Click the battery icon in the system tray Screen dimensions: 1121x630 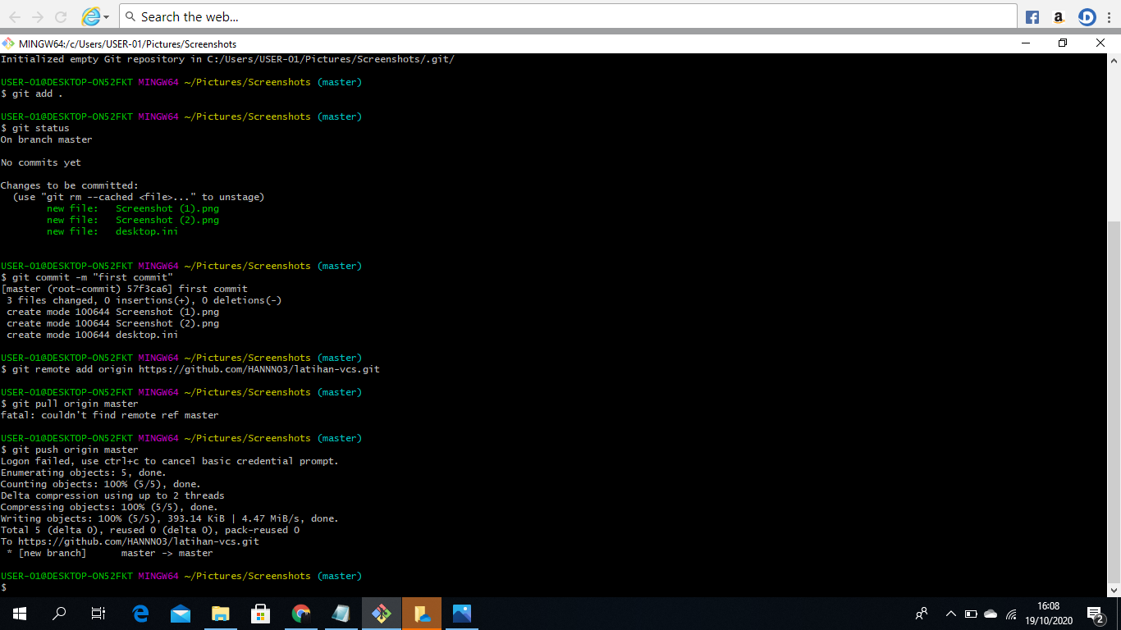(x=971, y=614)
